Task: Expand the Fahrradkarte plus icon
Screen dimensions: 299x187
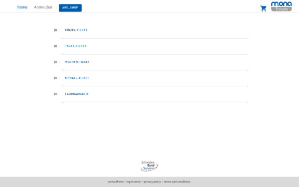Action: point(55,94)
